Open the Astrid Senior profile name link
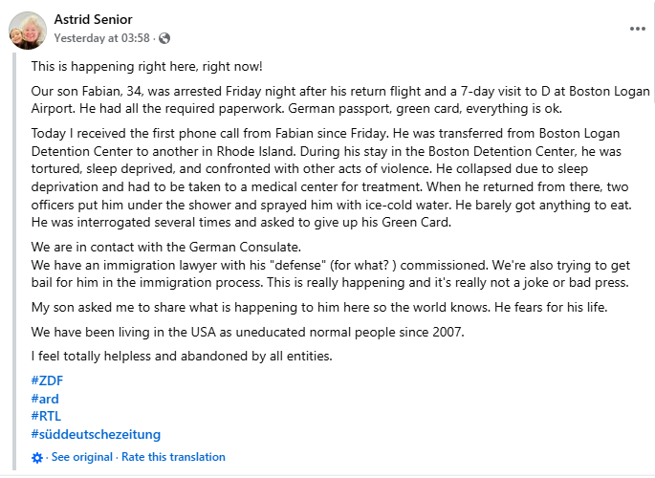Viewport: 655px width, 478px height. (x=93, y=19)
